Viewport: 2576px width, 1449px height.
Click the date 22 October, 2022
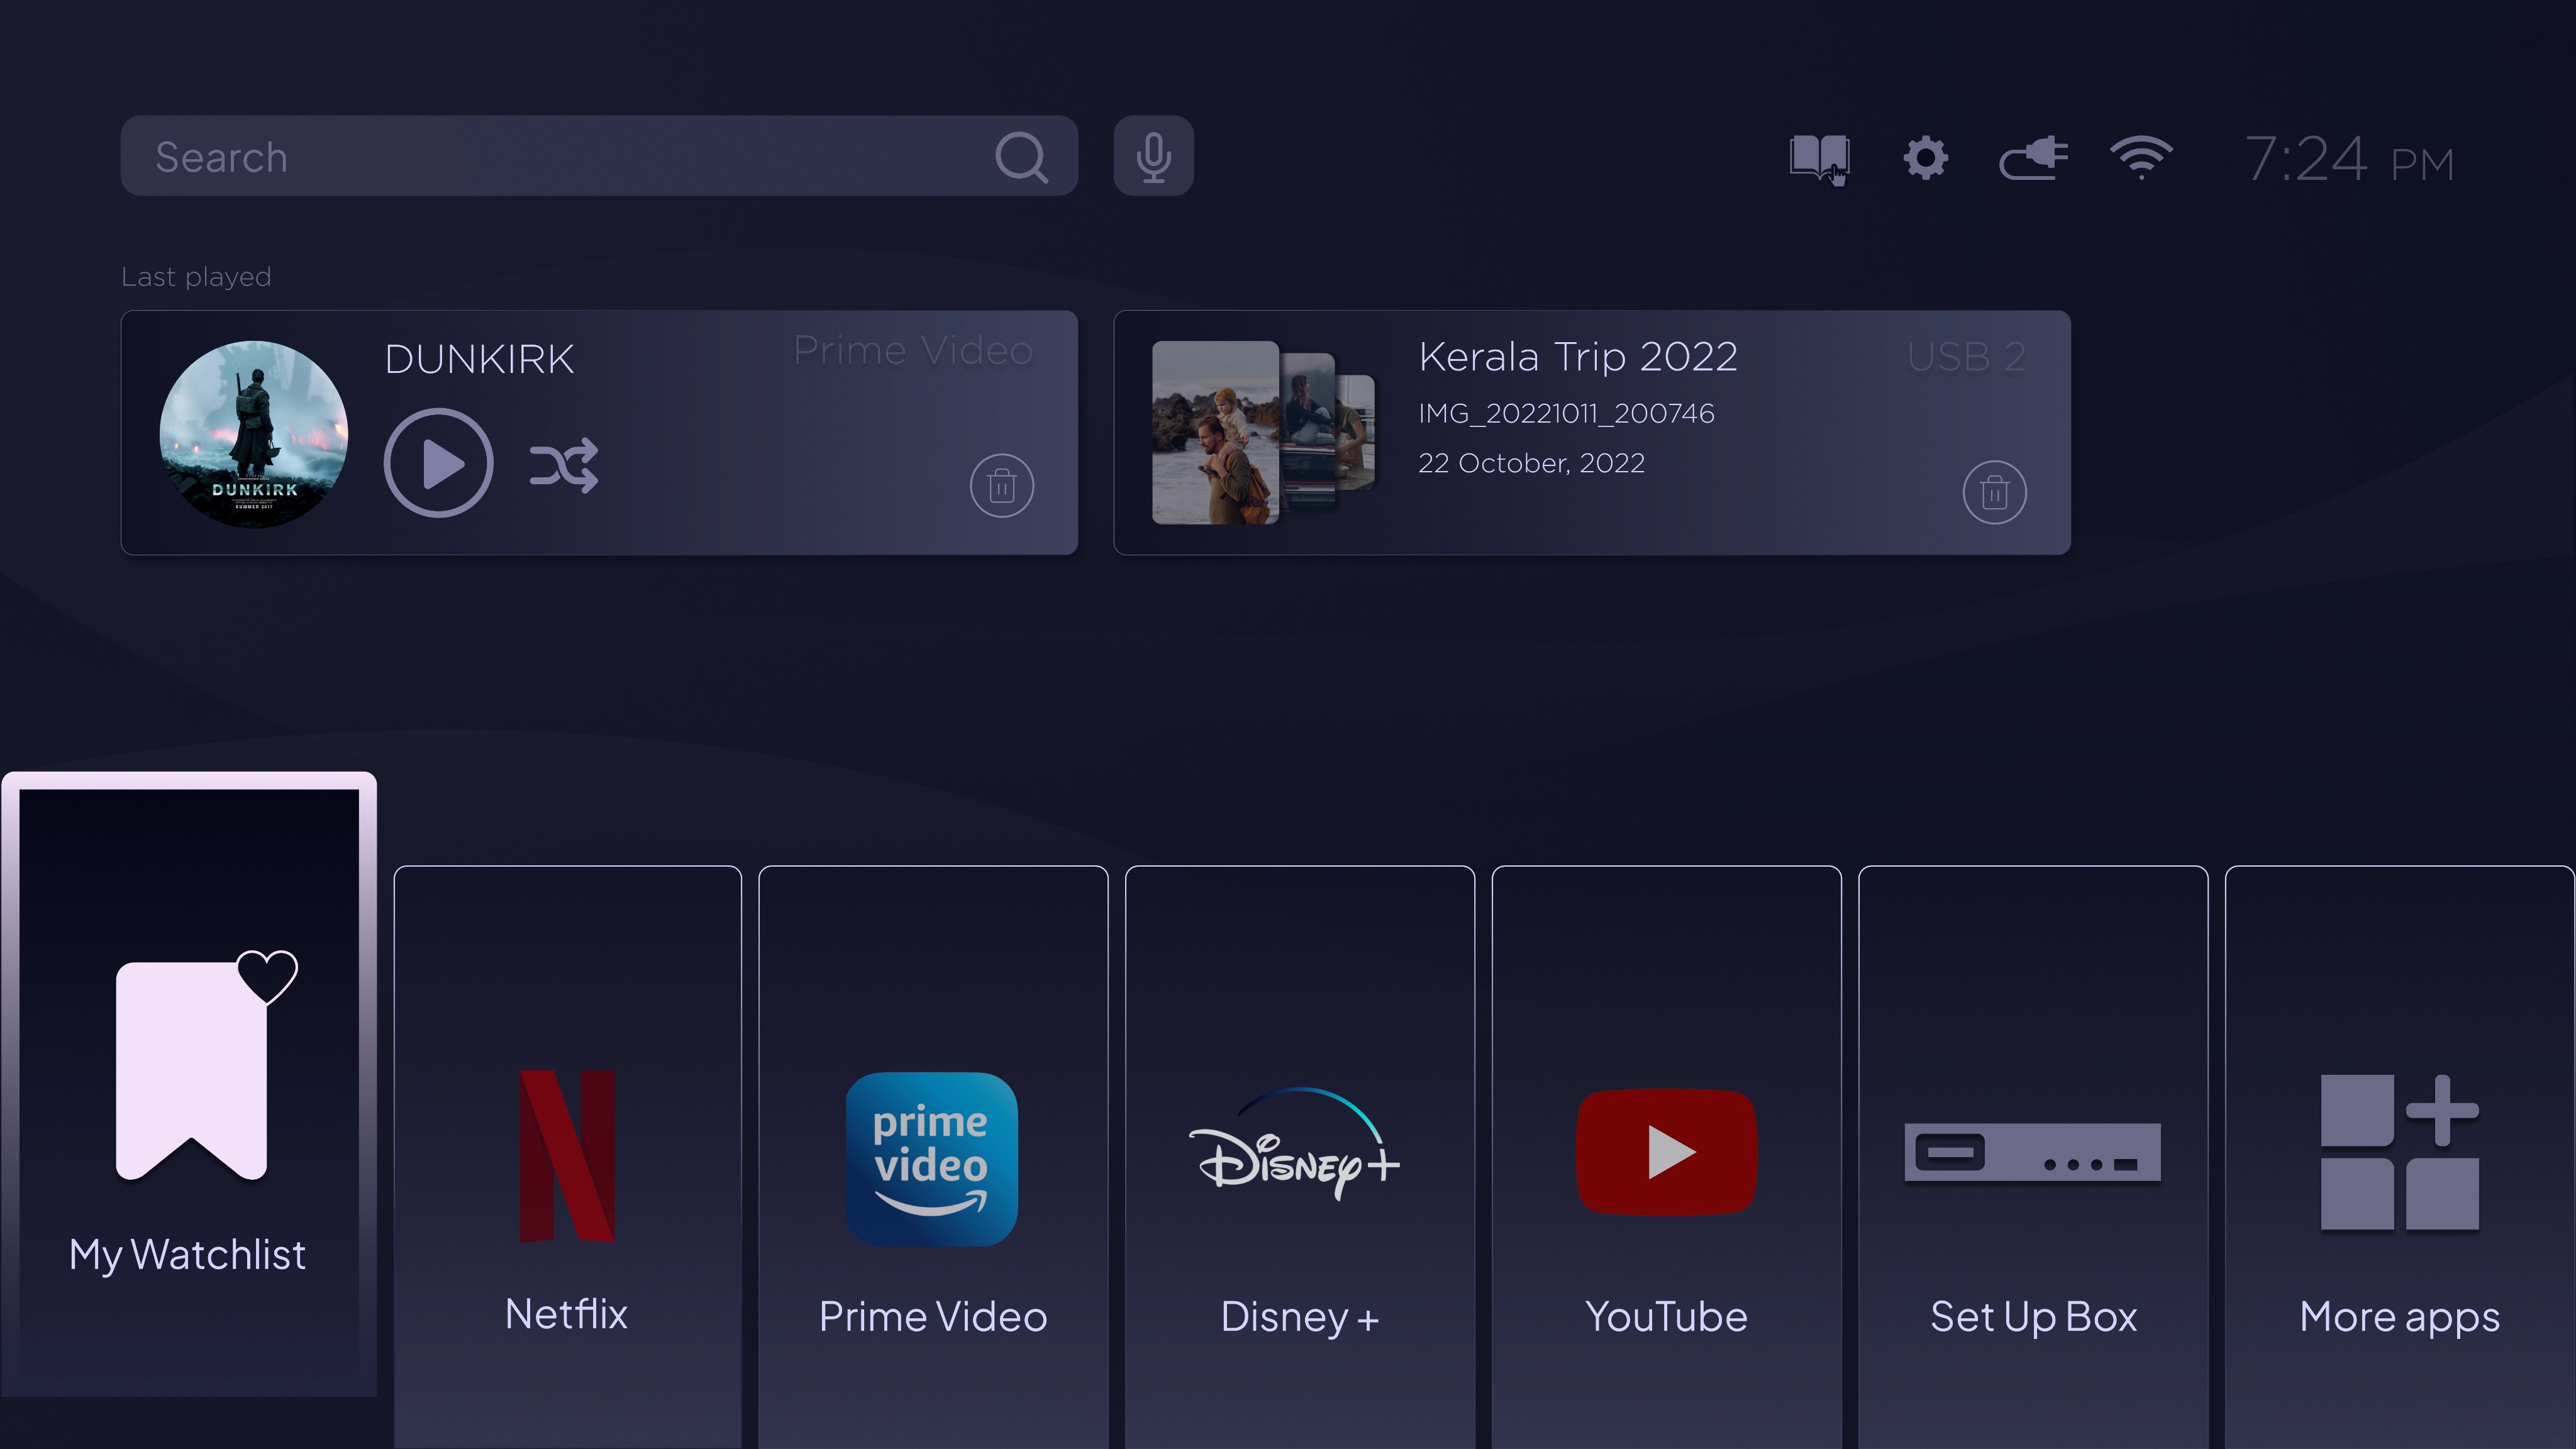coord(1531,463)
